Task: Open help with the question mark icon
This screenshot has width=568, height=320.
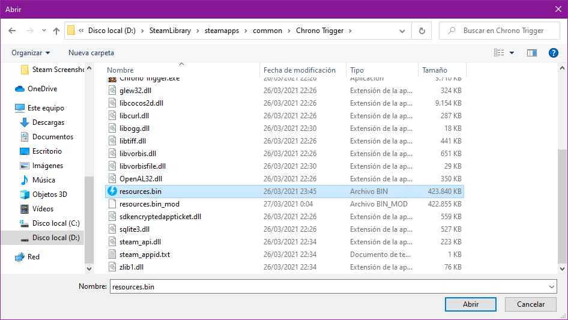Action: pyautogui.click(x=553, y=53)
